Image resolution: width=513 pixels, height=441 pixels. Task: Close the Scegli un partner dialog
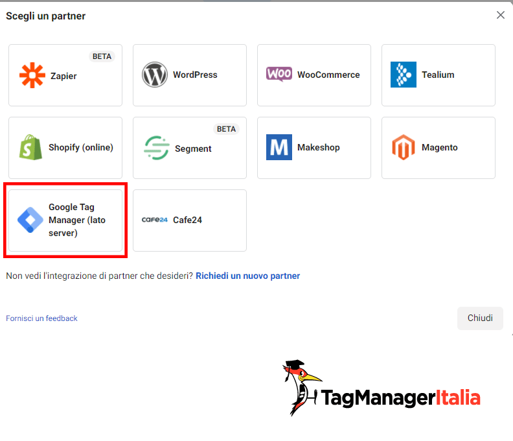pos(500,15)
